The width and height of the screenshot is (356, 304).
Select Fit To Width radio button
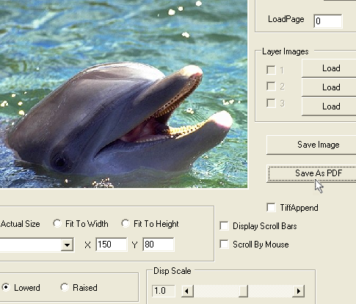pyautogui.click(x=57, y=223)
